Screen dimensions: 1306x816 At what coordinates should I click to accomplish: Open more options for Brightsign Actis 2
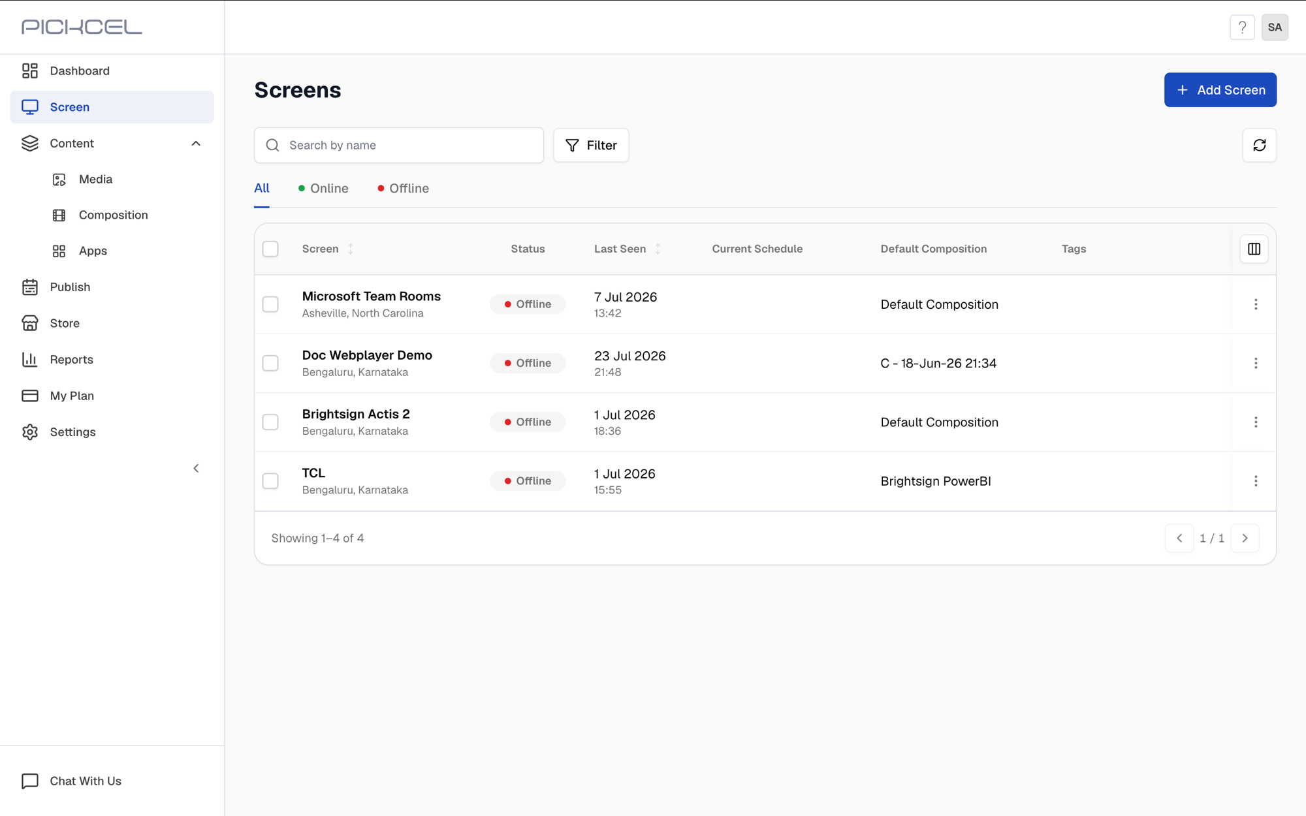[1255, 422]
